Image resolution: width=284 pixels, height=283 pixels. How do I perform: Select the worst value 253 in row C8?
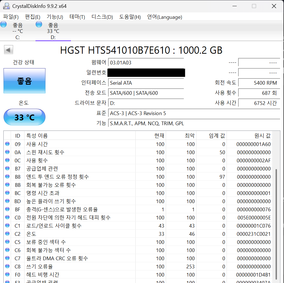pos(191,266)
